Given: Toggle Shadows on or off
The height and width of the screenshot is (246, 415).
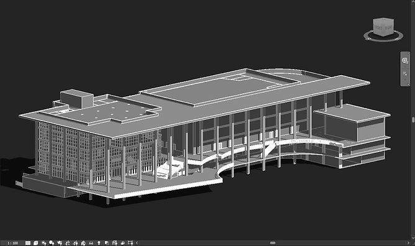Looking at the screenshot, I should click(51, 243).
